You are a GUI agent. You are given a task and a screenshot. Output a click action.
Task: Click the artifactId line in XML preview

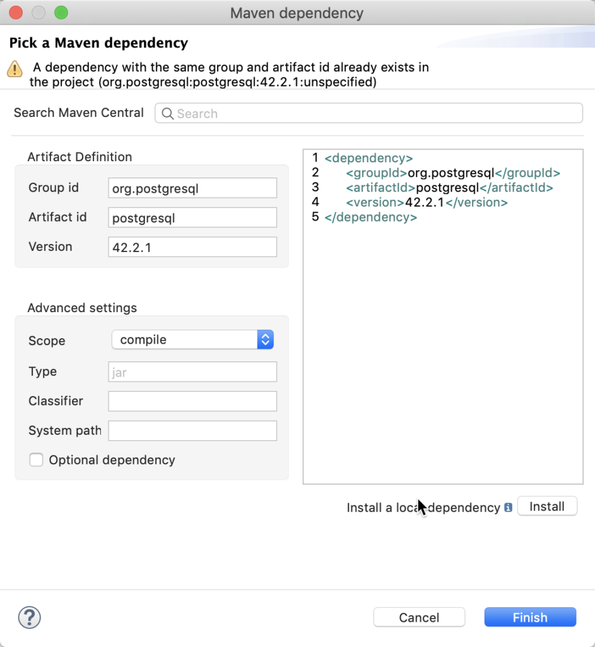(x=449, y=188)
